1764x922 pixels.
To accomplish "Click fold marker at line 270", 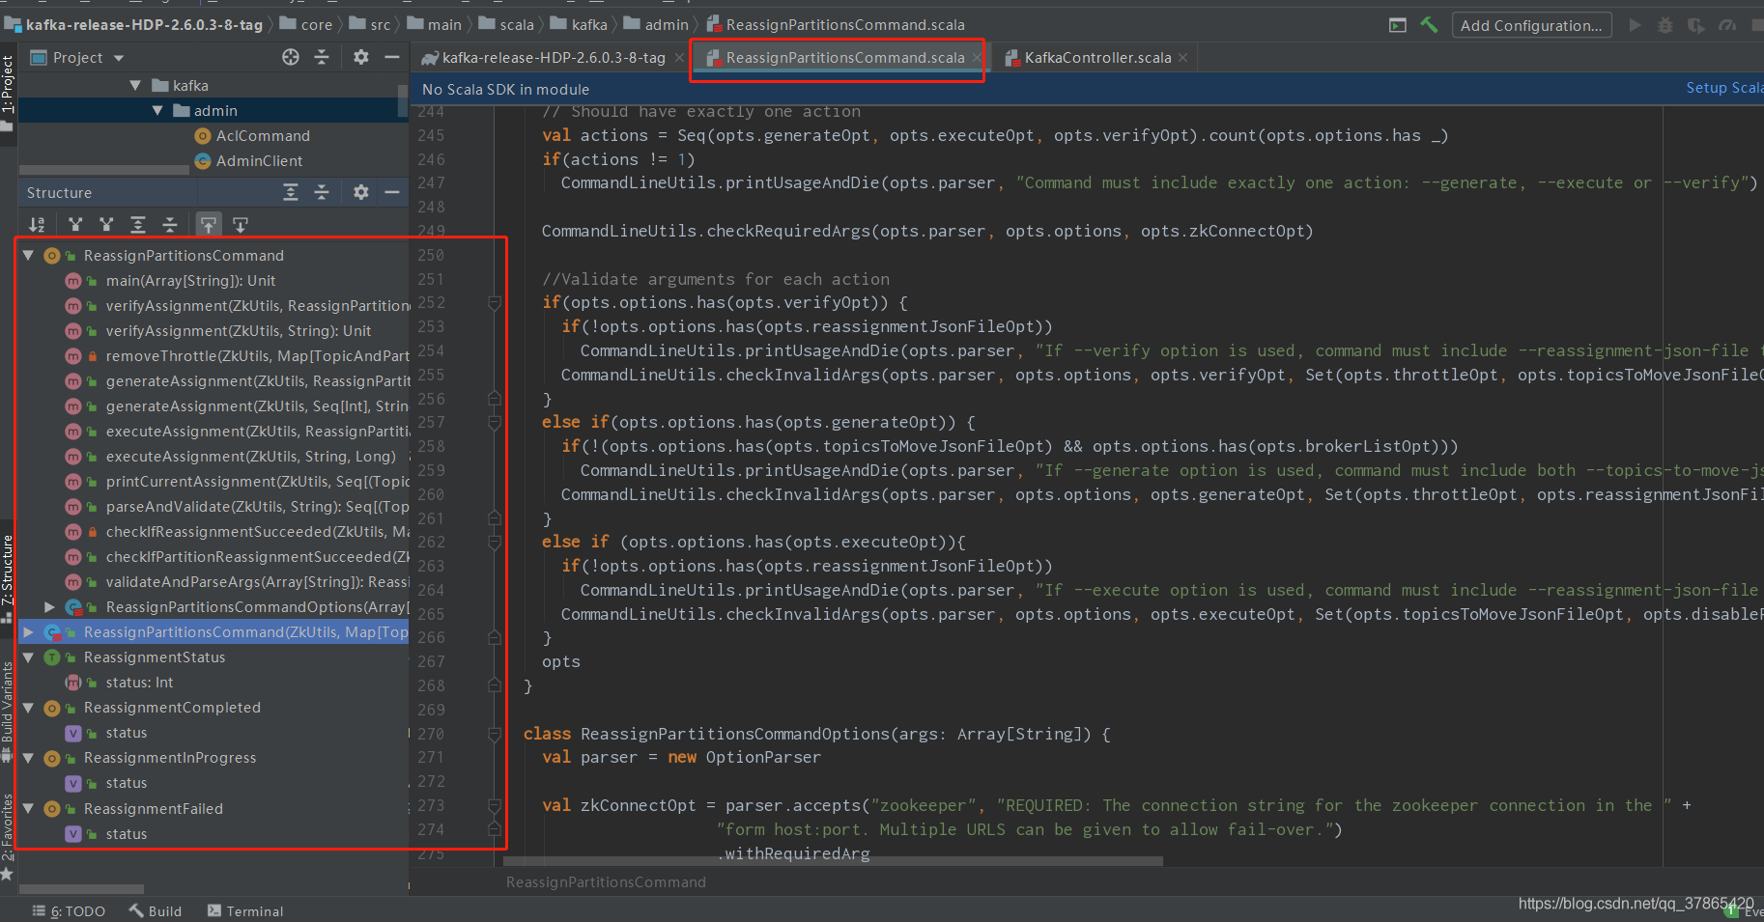I will click(495, 734).
